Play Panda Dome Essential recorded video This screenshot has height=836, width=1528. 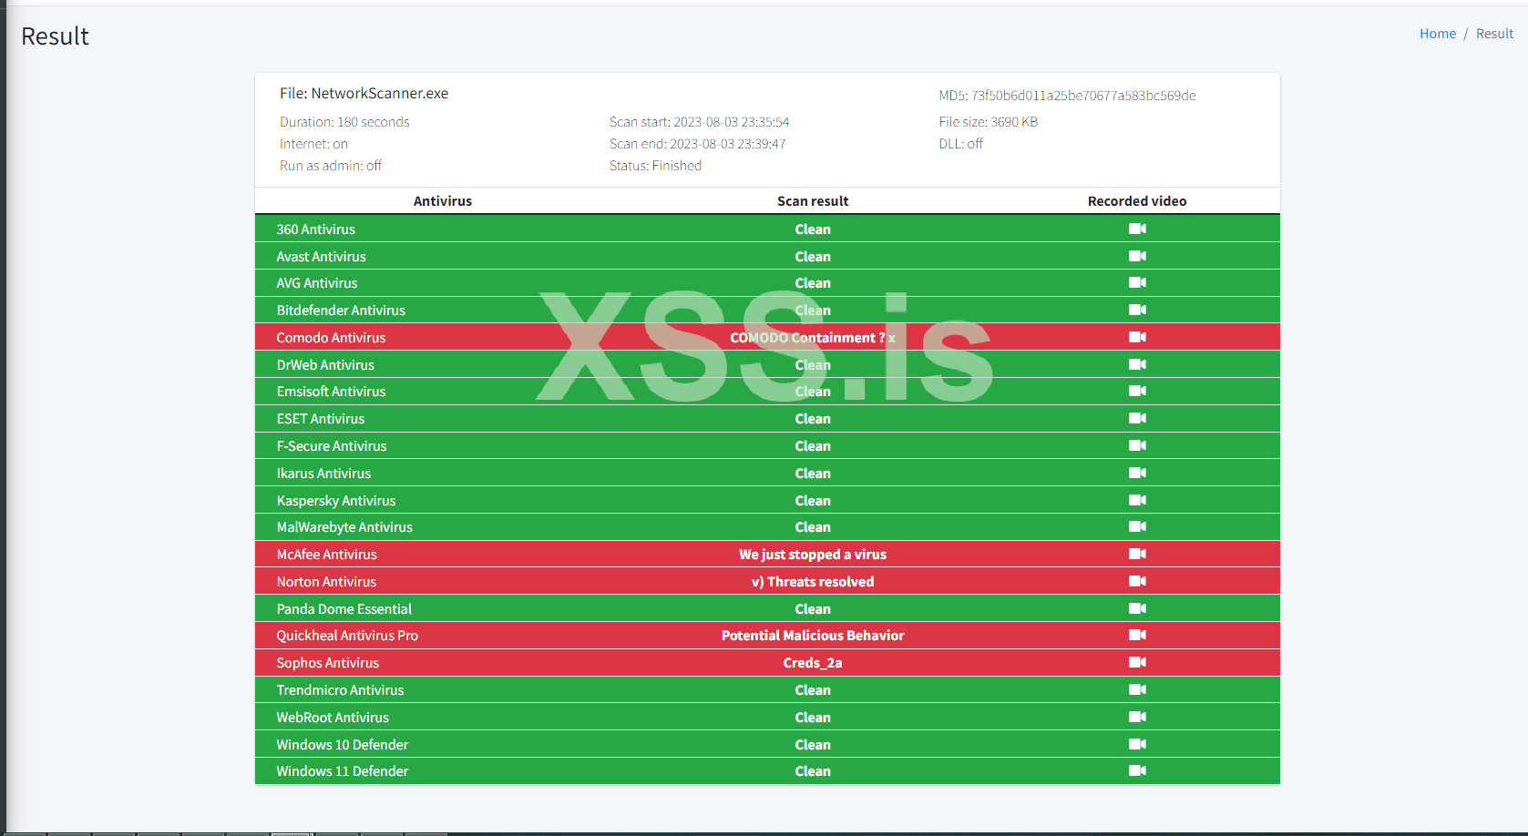(x=1137, y=608)
